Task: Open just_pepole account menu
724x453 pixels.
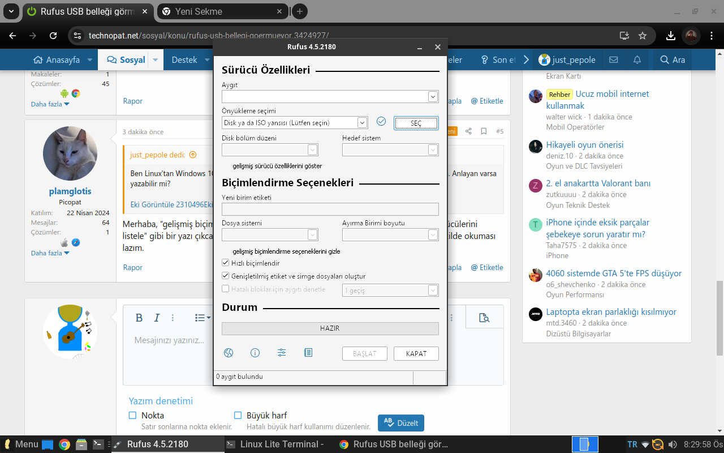Action: click(567, 59)
